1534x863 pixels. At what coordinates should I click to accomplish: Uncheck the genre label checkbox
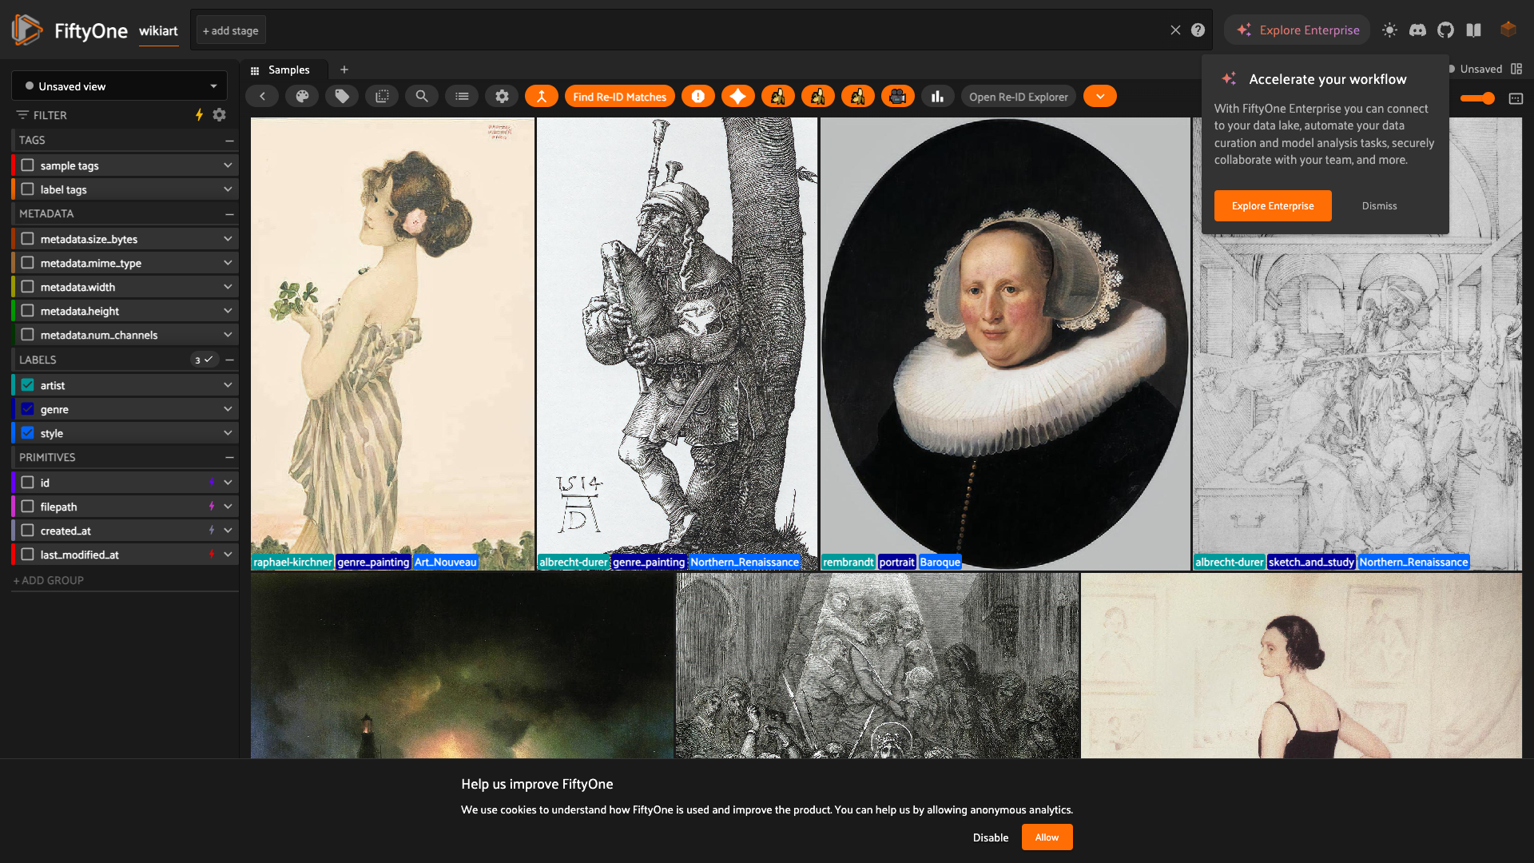click(x=28, y=409)
